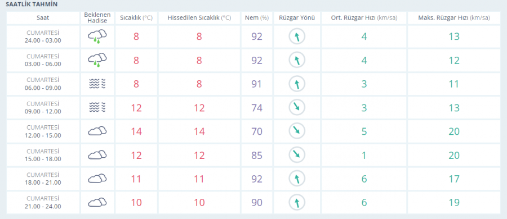This screenshot has width=507, height=219.
Task: Select the Saat column header
Action: click(x=43, y=18)
